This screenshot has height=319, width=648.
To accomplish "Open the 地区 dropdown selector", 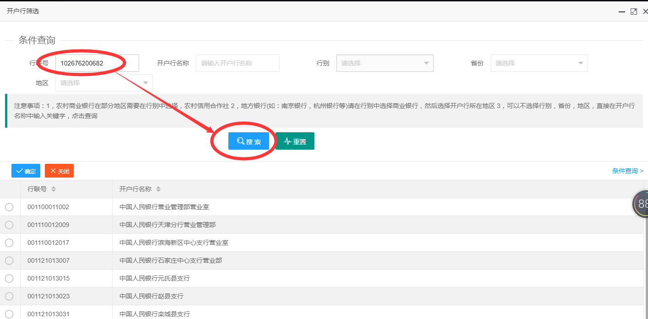I will click(x=104, y=83).
